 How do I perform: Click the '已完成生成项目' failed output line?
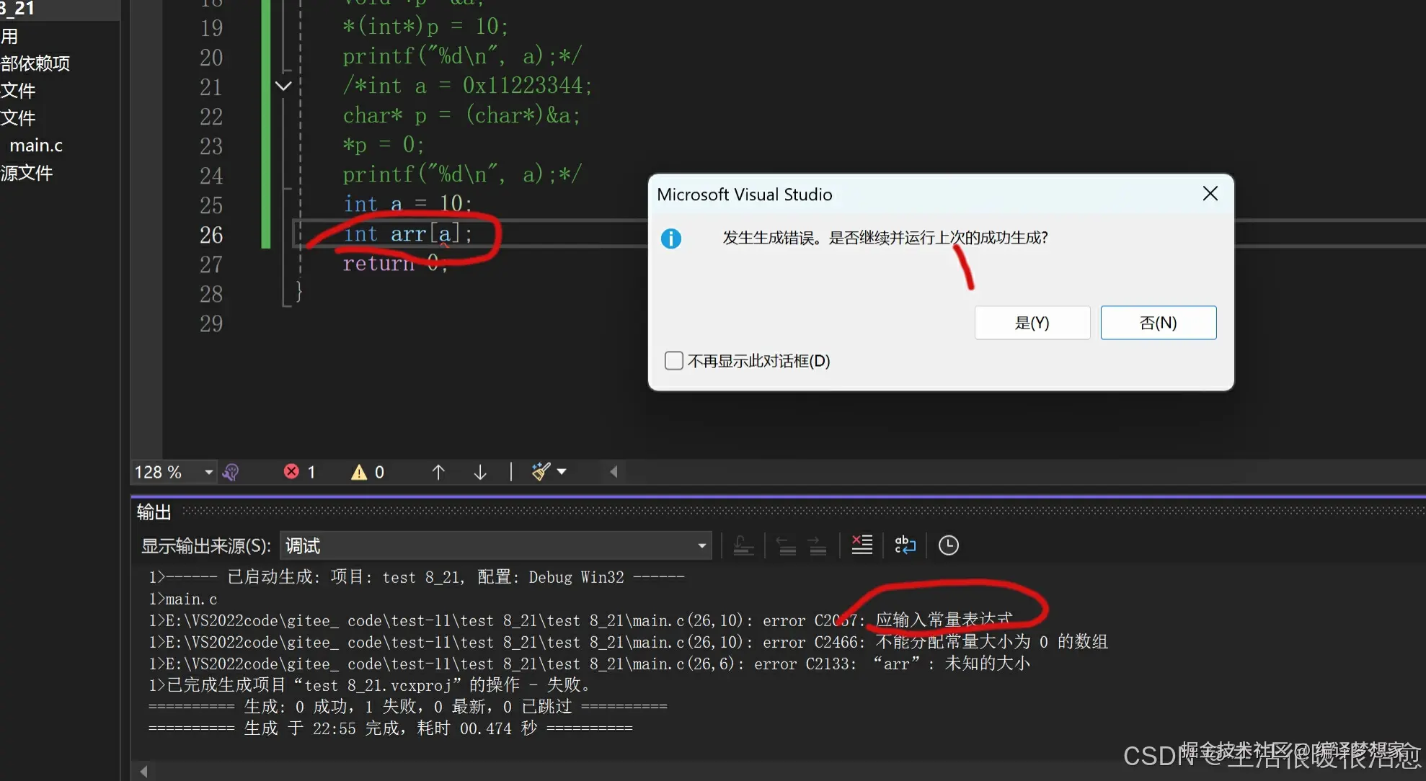coord(370,684)
